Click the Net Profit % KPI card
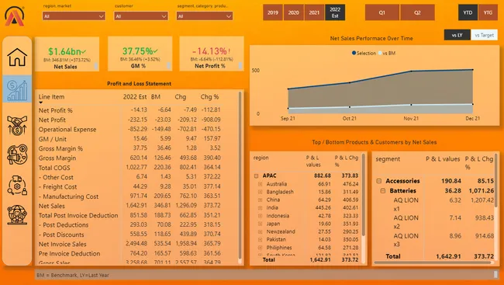The width and height of the screenshot is (504, 285). point(212,54)
